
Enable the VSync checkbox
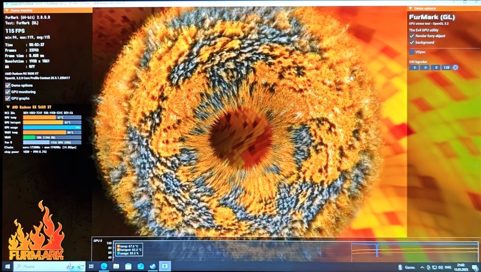[412, 52]
